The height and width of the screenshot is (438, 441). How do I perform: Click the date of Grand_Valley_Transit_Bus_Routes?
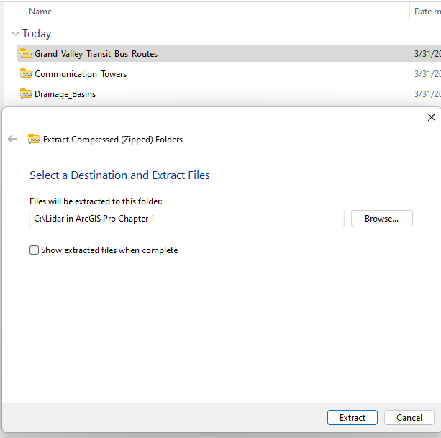(427, 53)
